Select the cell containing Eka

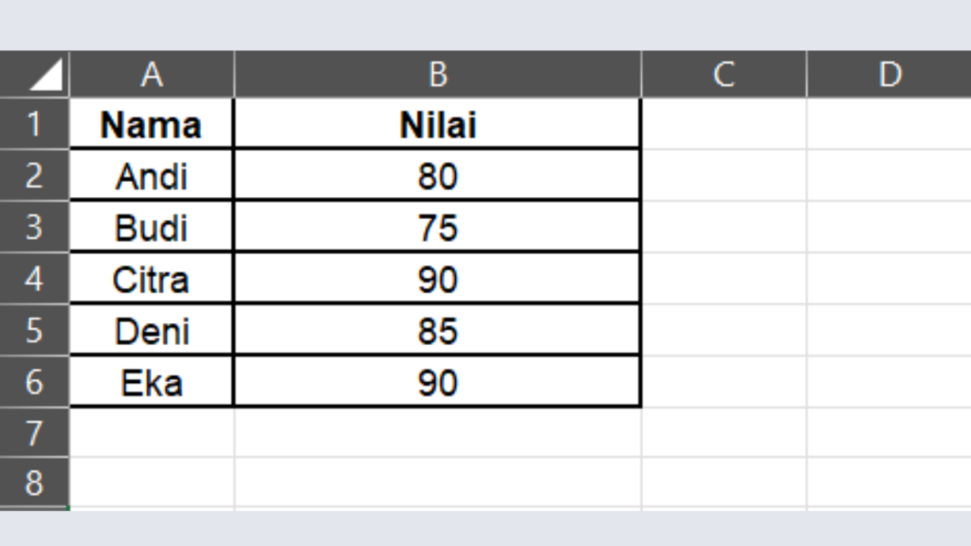tap(152, 382)
